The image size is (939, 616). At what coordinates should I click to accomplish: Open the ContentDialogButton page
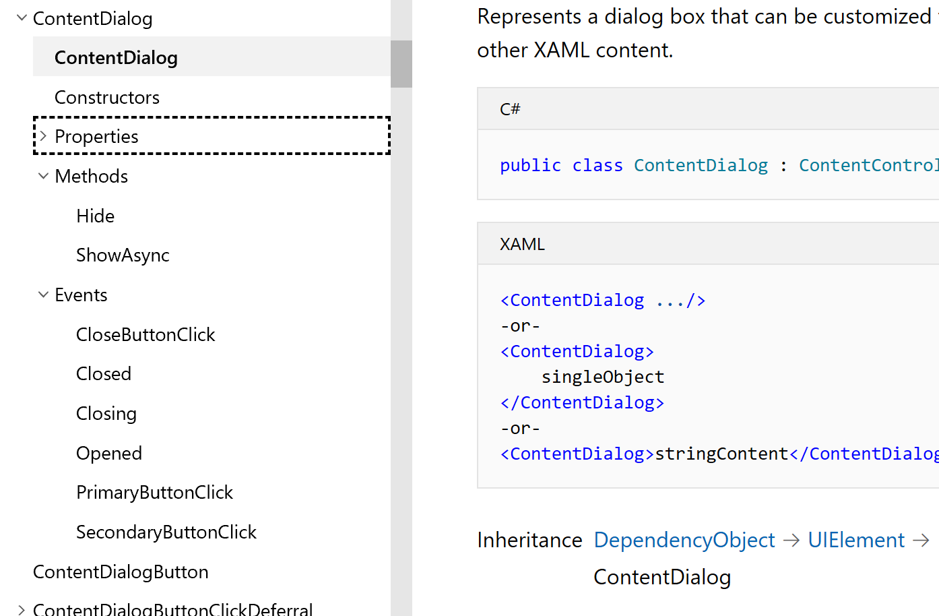point(121,572)
